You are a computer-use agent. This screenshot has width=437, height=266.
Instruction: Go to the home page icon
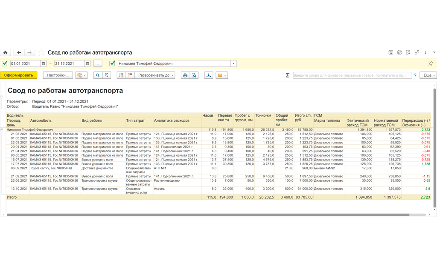coord(5,52)
